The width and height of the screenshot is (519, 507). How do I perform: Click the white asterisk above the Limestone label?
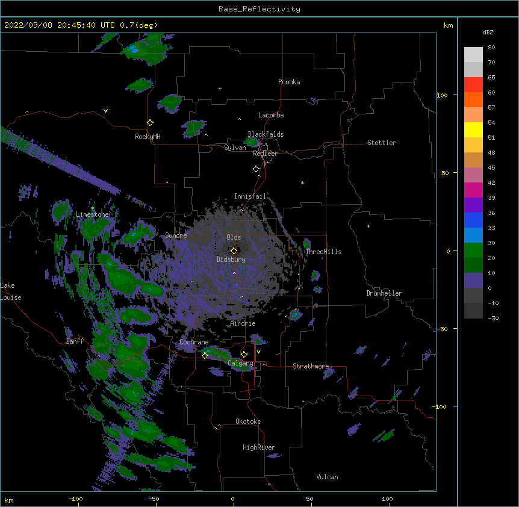pyautogui.click(x=92, y=208)
